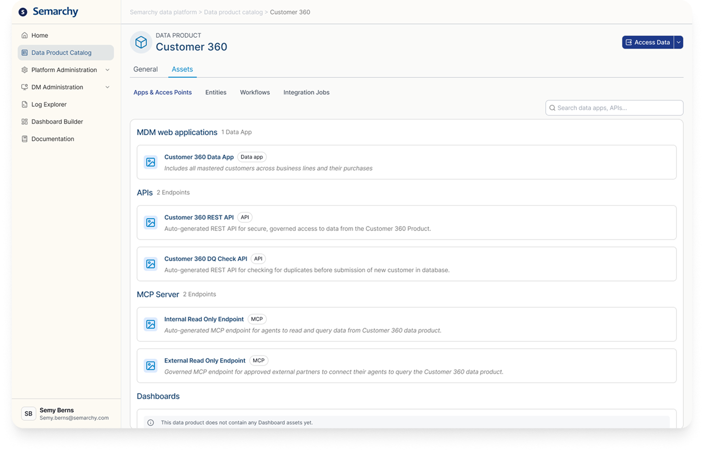Click the API badge on Customer 360 REST API

[245, 218]
